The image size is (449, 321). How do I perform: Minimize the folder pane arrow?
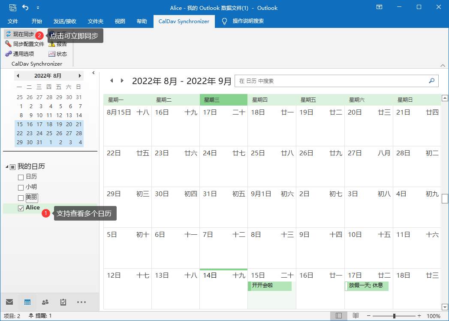coord(93,73)
